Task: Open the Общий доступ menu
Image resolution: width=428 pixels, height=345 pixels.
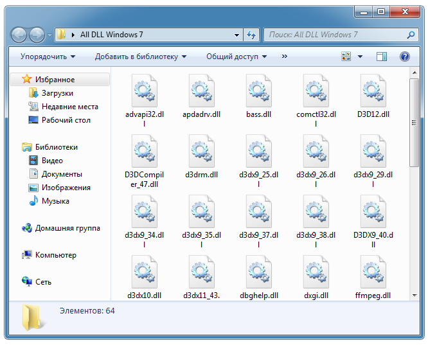Action: pyautogui.click(x=236, y=57)
